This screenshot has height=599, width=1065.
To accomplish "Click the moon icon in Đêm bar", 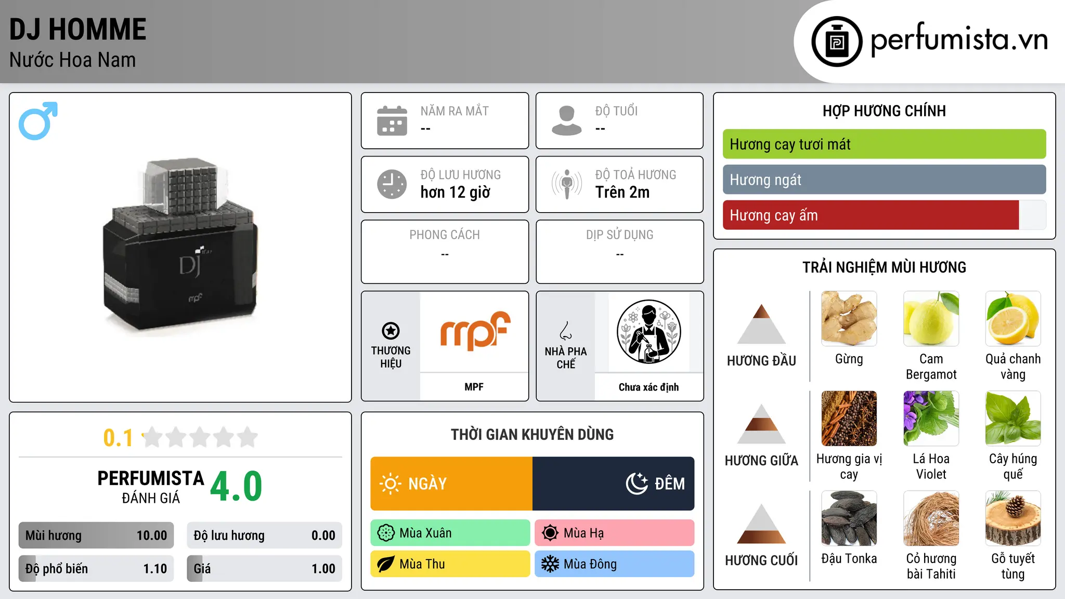I will (x=637, y=484).
